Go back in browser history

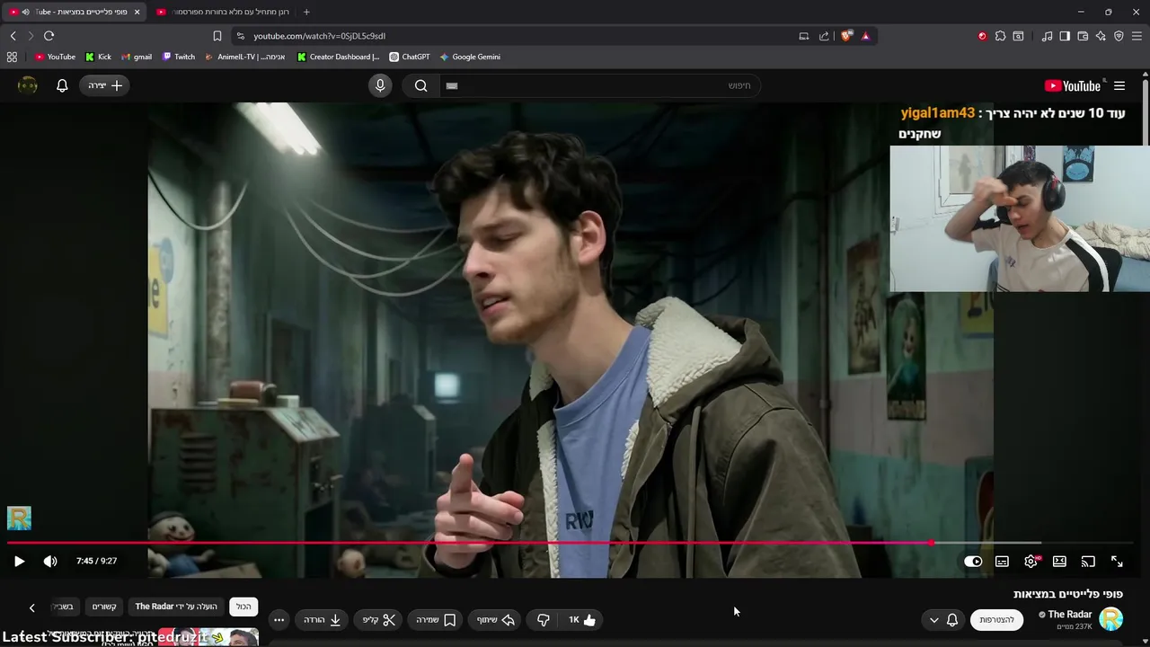pyautogui.click(x=13, y=36)
